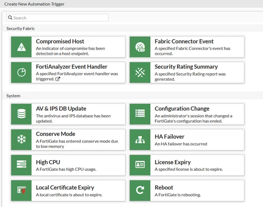Click the Compromised Host biohazard icon
This screenshot has width=263, height=207.
tap(21, 47)
